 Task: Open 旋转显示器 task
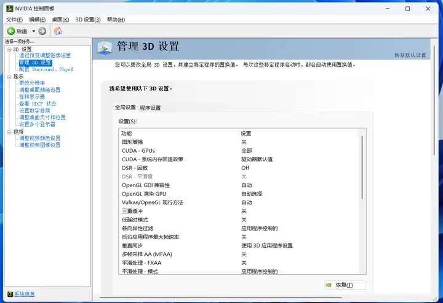point(32,96)
